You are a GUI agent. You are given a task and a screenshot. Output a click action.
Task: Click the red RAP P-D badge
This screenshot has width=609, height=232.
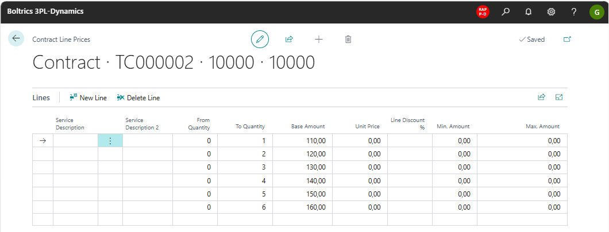tap(483, 11)
